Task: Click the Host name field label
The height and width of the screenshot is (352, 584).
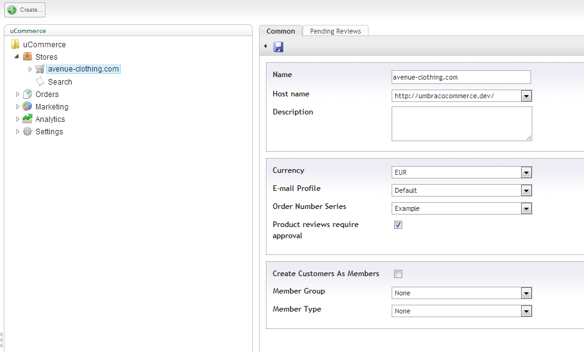Action: 291,94
